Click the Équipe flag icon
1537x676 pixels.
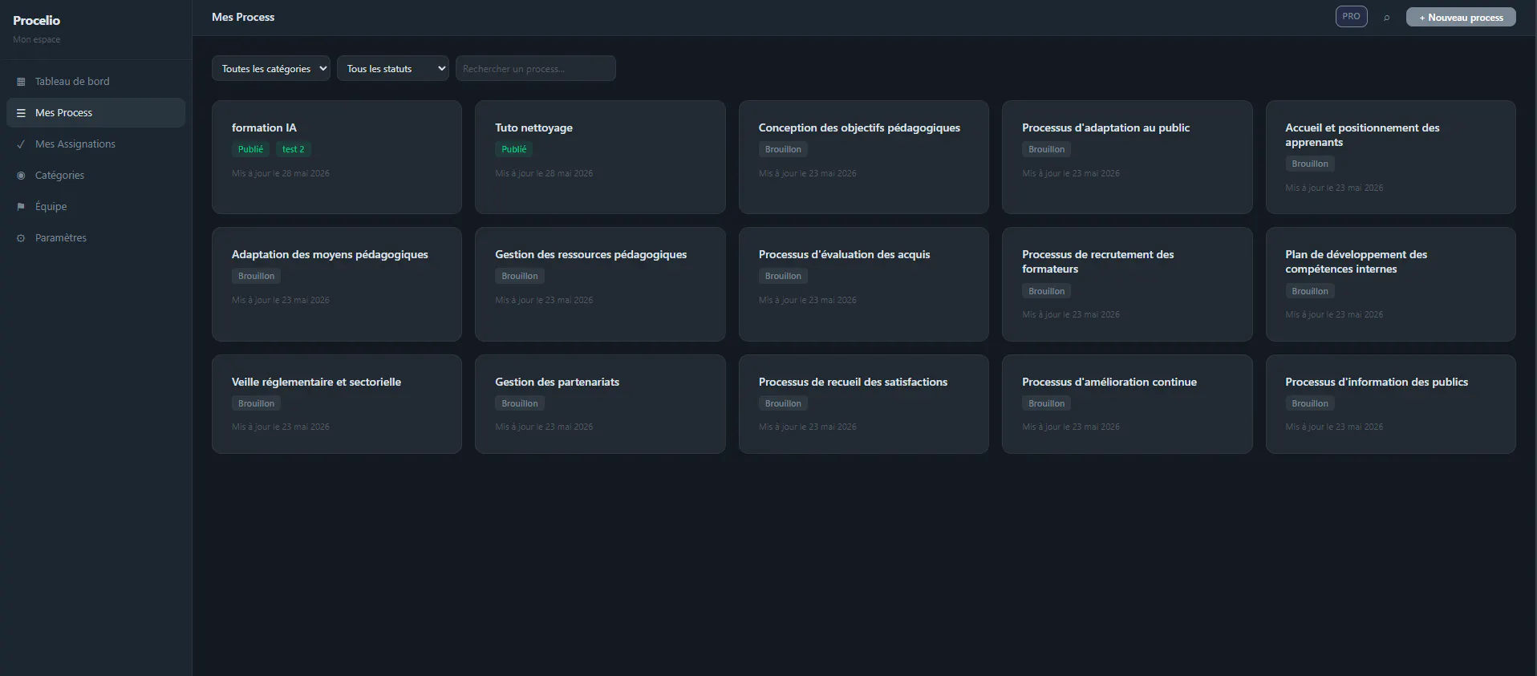pyautogui.click(x=21, y=207)
